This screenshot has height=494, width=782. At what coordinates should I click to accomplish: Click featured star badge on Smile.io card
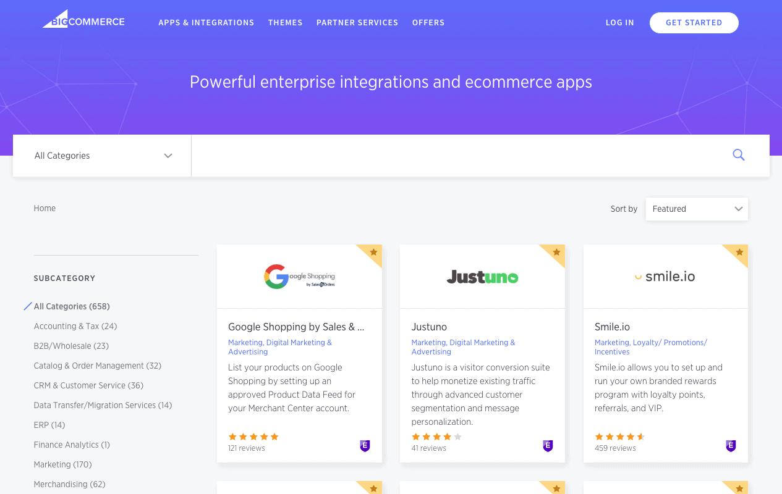[740, 252]
